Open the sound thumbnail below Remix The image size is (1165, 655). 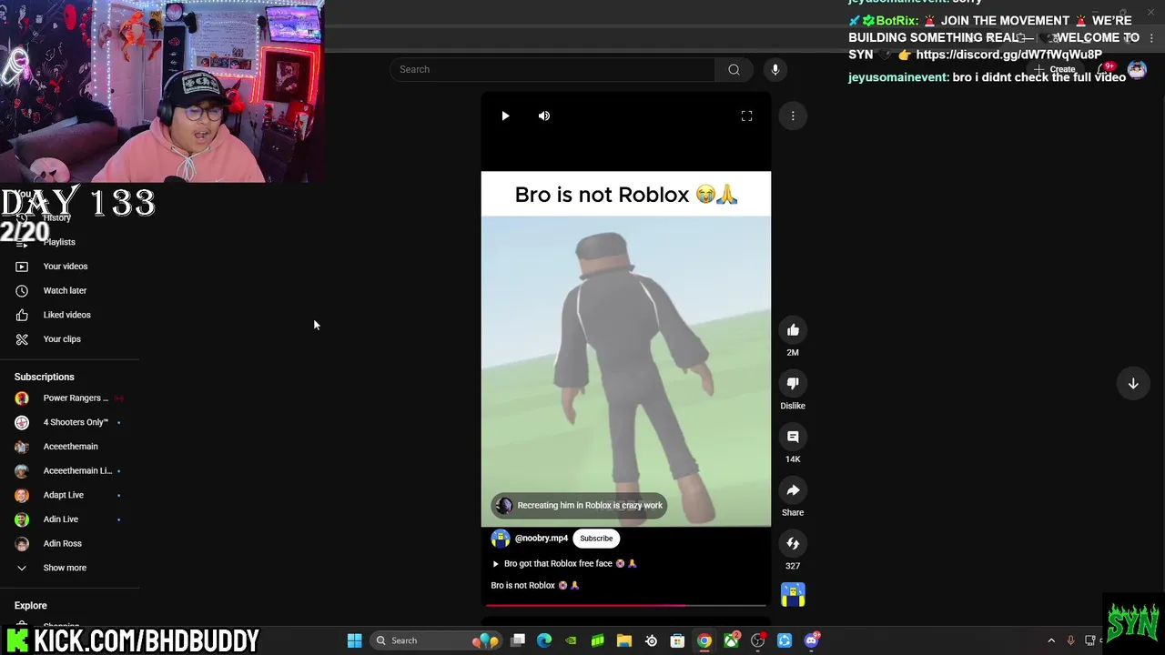pos(793,595)
